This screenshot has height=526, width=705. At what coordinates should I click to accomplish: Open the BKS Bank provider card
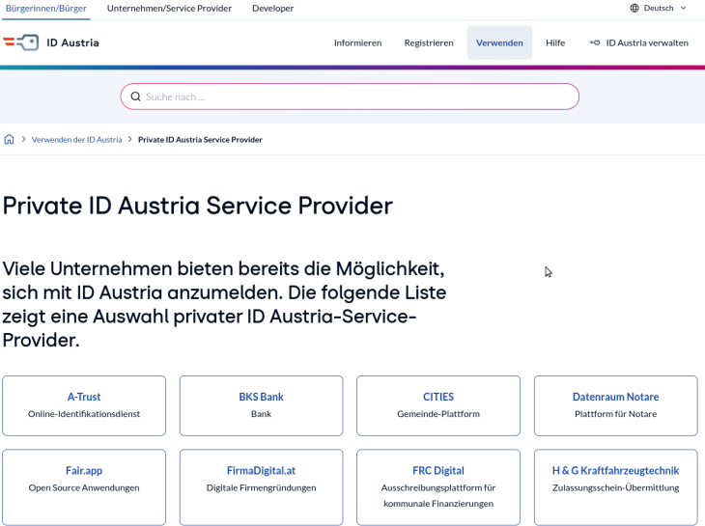[261, 404]
